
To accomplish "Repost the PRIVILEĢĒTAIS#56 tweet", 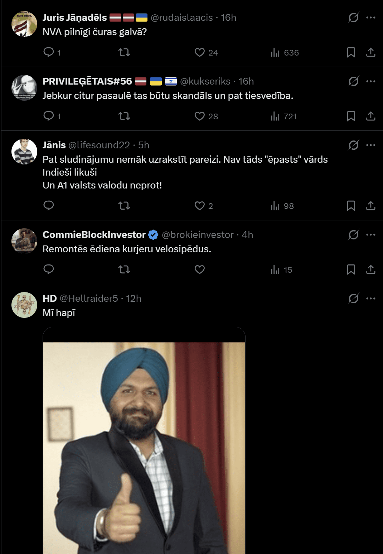I will (124, 116).
